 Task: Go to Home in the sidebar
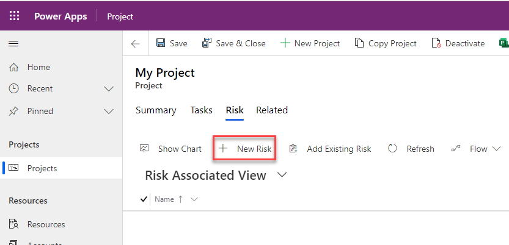pyautogui.click(x=38, y=67)
